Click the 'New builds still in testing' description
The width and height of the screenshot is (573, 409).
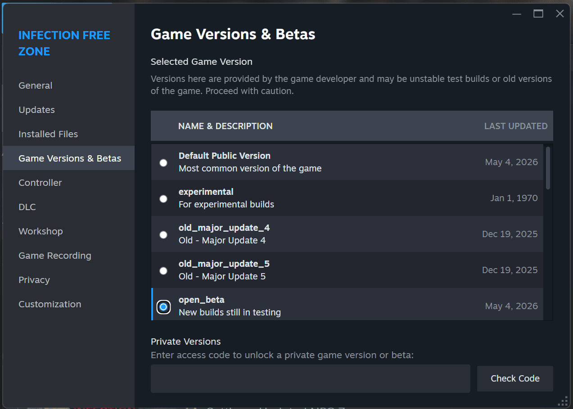click(x=230, y=312)
